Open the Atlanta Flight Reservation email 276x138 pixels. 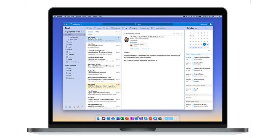(x=103, y=46)
